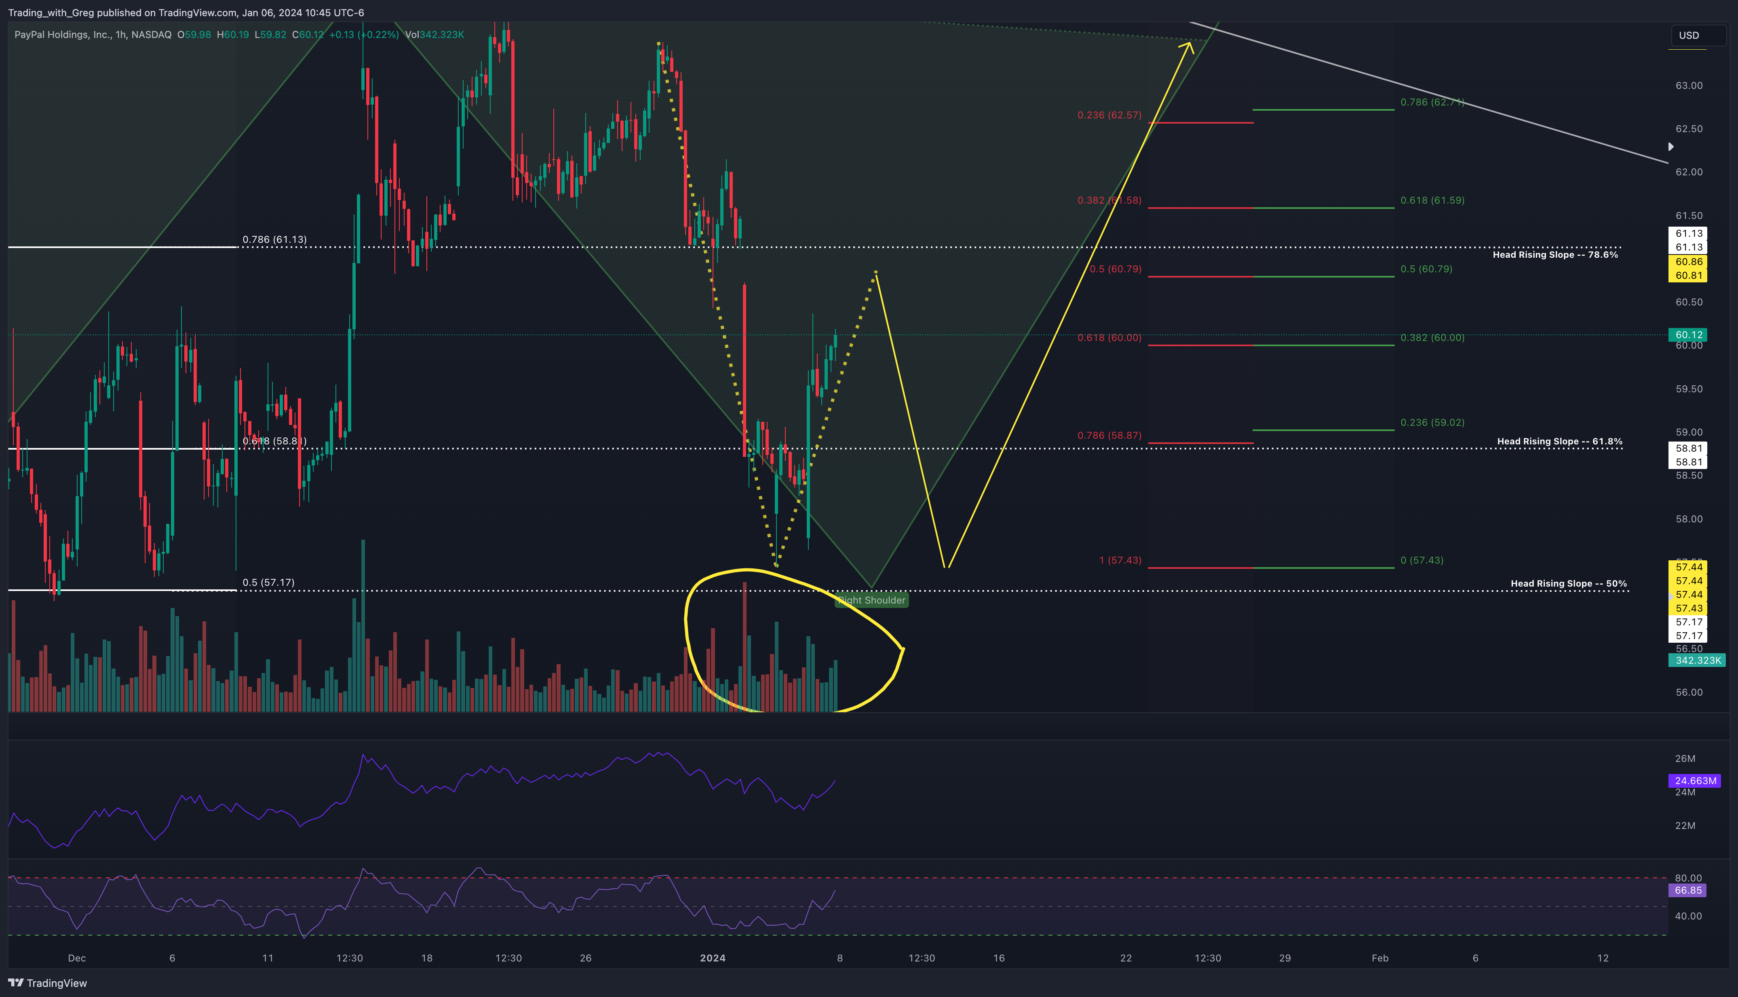1738x997 pixels.
Task: Click the 2024 label on time axis
Action: [x=713, y=958]
